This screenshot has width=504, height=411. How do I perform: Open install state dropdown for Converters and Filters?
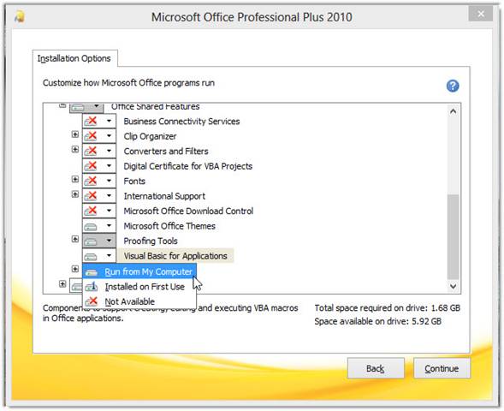(99, 151)
